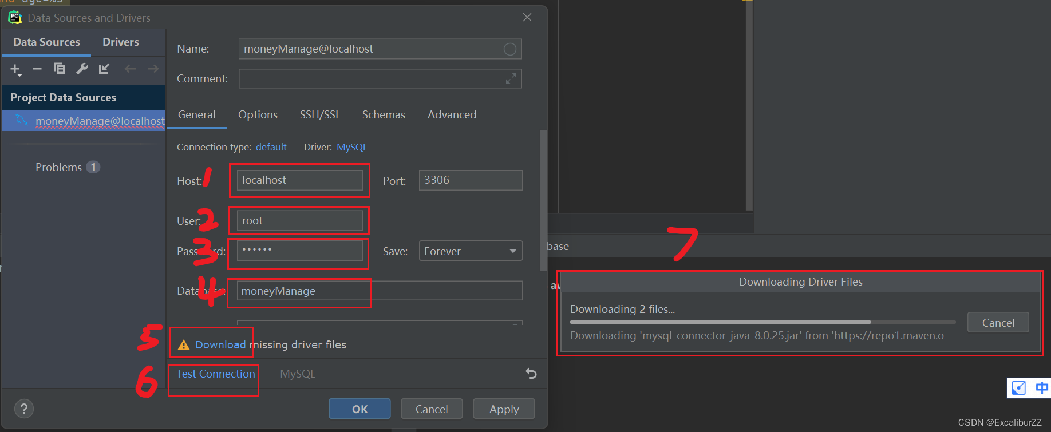Go forward with right arrow icon
Screen dimensions: 1051x432
click(153, 69)
